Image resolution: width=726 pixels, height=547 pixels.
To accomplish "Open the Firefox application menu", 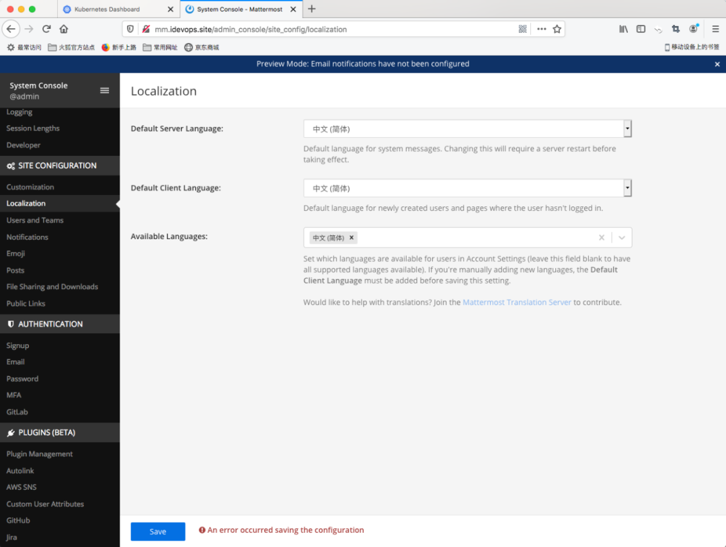I will coord(715,29).
